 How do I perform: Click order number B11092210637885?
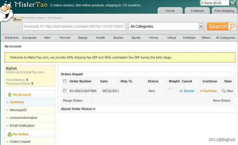click(x=83, y=91)
